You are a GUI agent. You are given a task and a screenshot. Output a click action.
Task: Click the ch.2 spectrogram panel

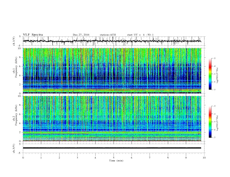tap(112, 119)
